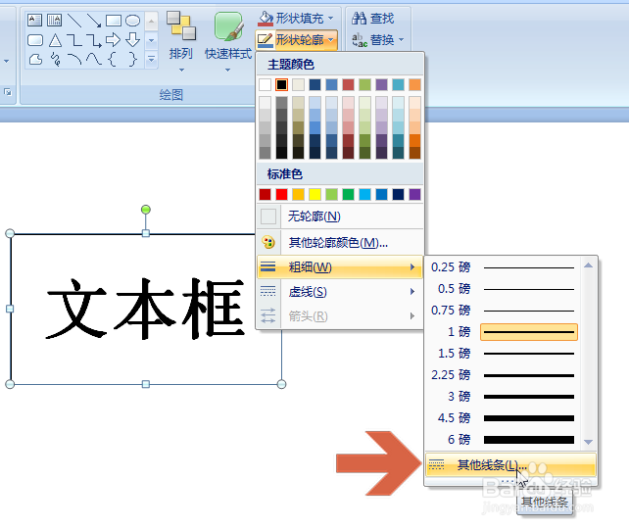Image resolution: width=629 pixels, height=529 pixels.
Task: Open Dashes (虚线) submenu
Action: [340, 292]
